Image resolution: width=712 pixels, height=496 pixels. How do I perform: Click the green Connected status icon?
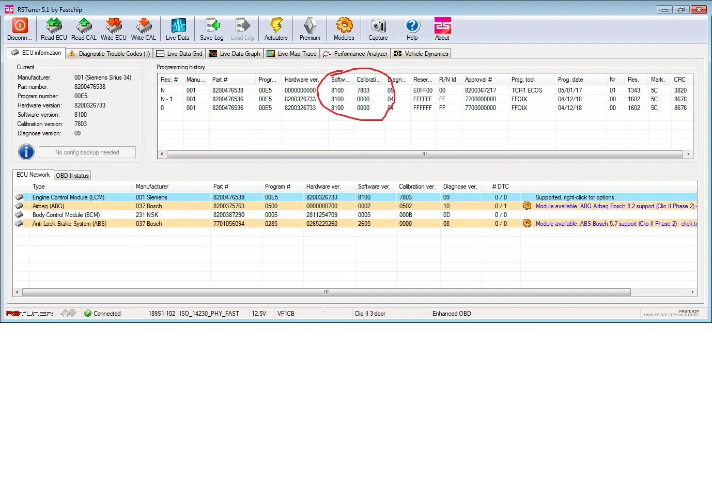[88, 313]
